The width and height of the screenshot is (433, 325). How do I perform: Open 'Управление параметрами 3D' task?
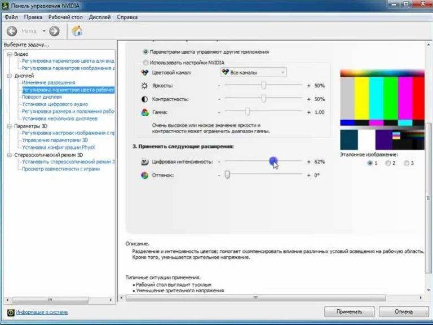pyautogui.click(x=55, y=140)
